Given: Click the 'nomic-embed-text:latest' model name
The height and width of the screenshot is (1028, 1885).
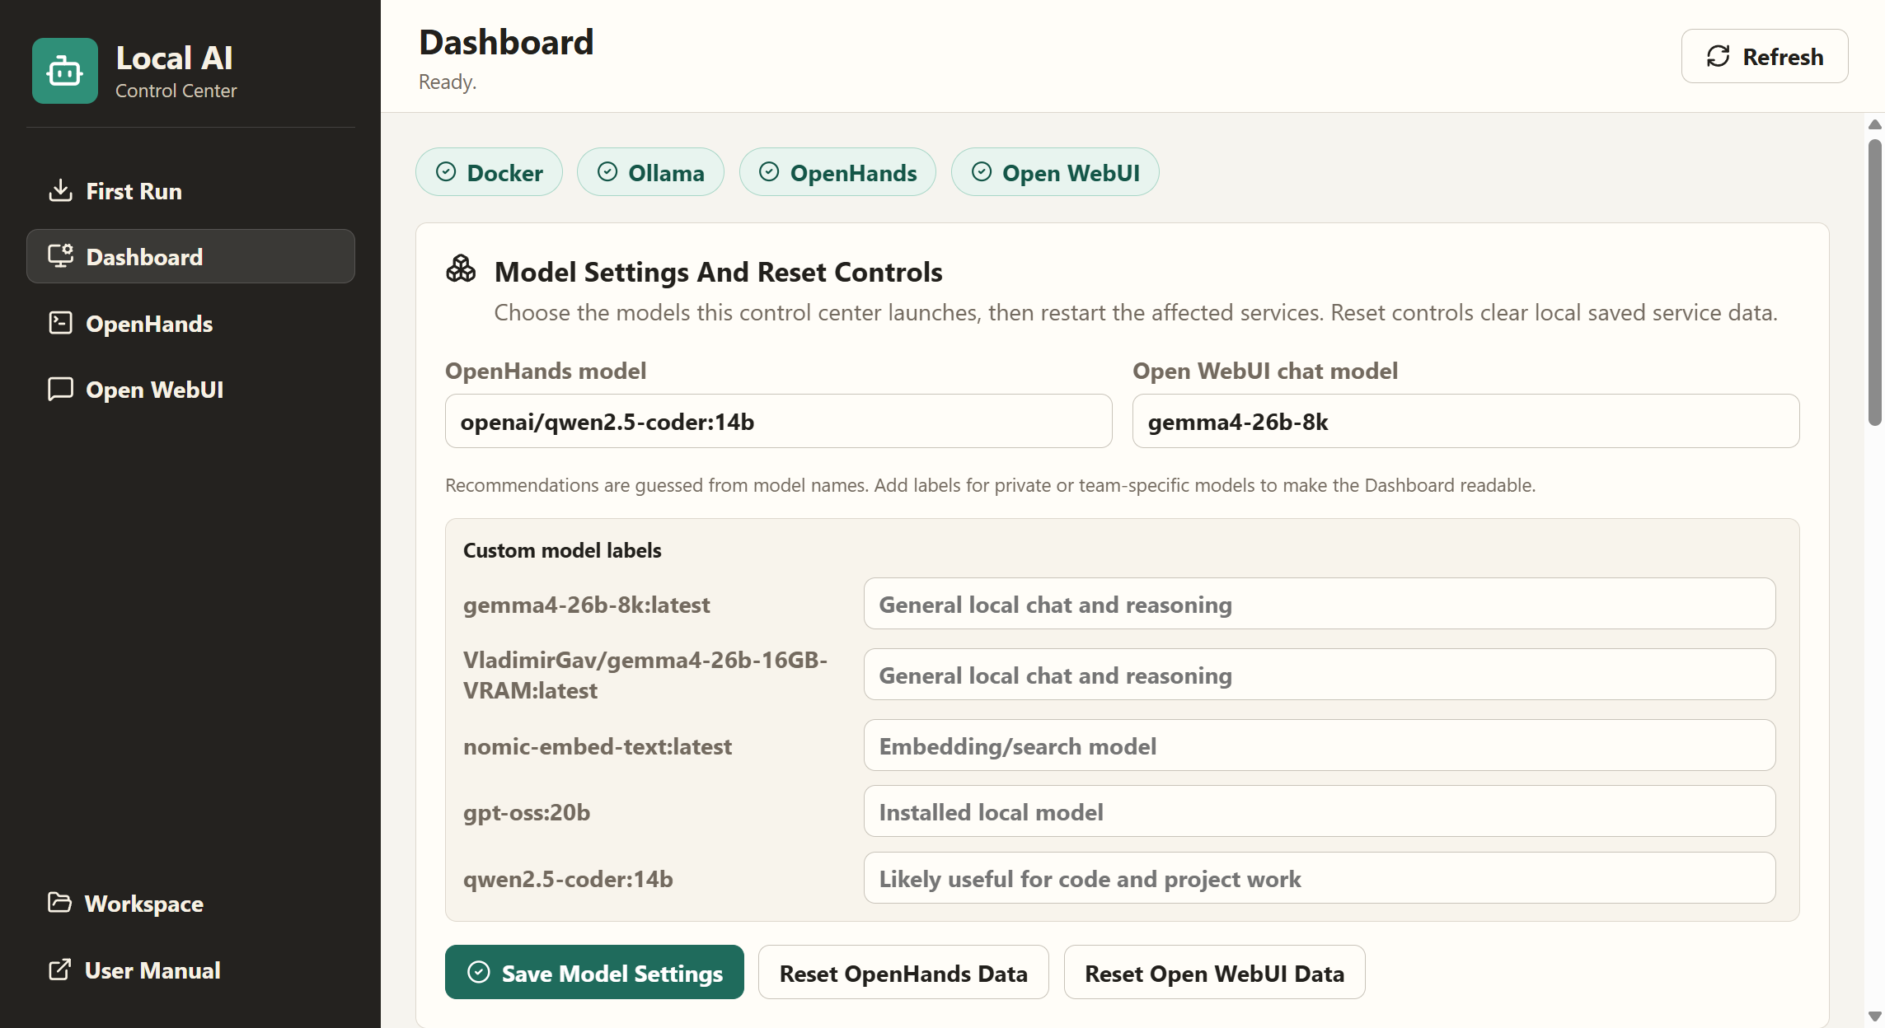Looking at the screenshot, I should coord(598,746).
